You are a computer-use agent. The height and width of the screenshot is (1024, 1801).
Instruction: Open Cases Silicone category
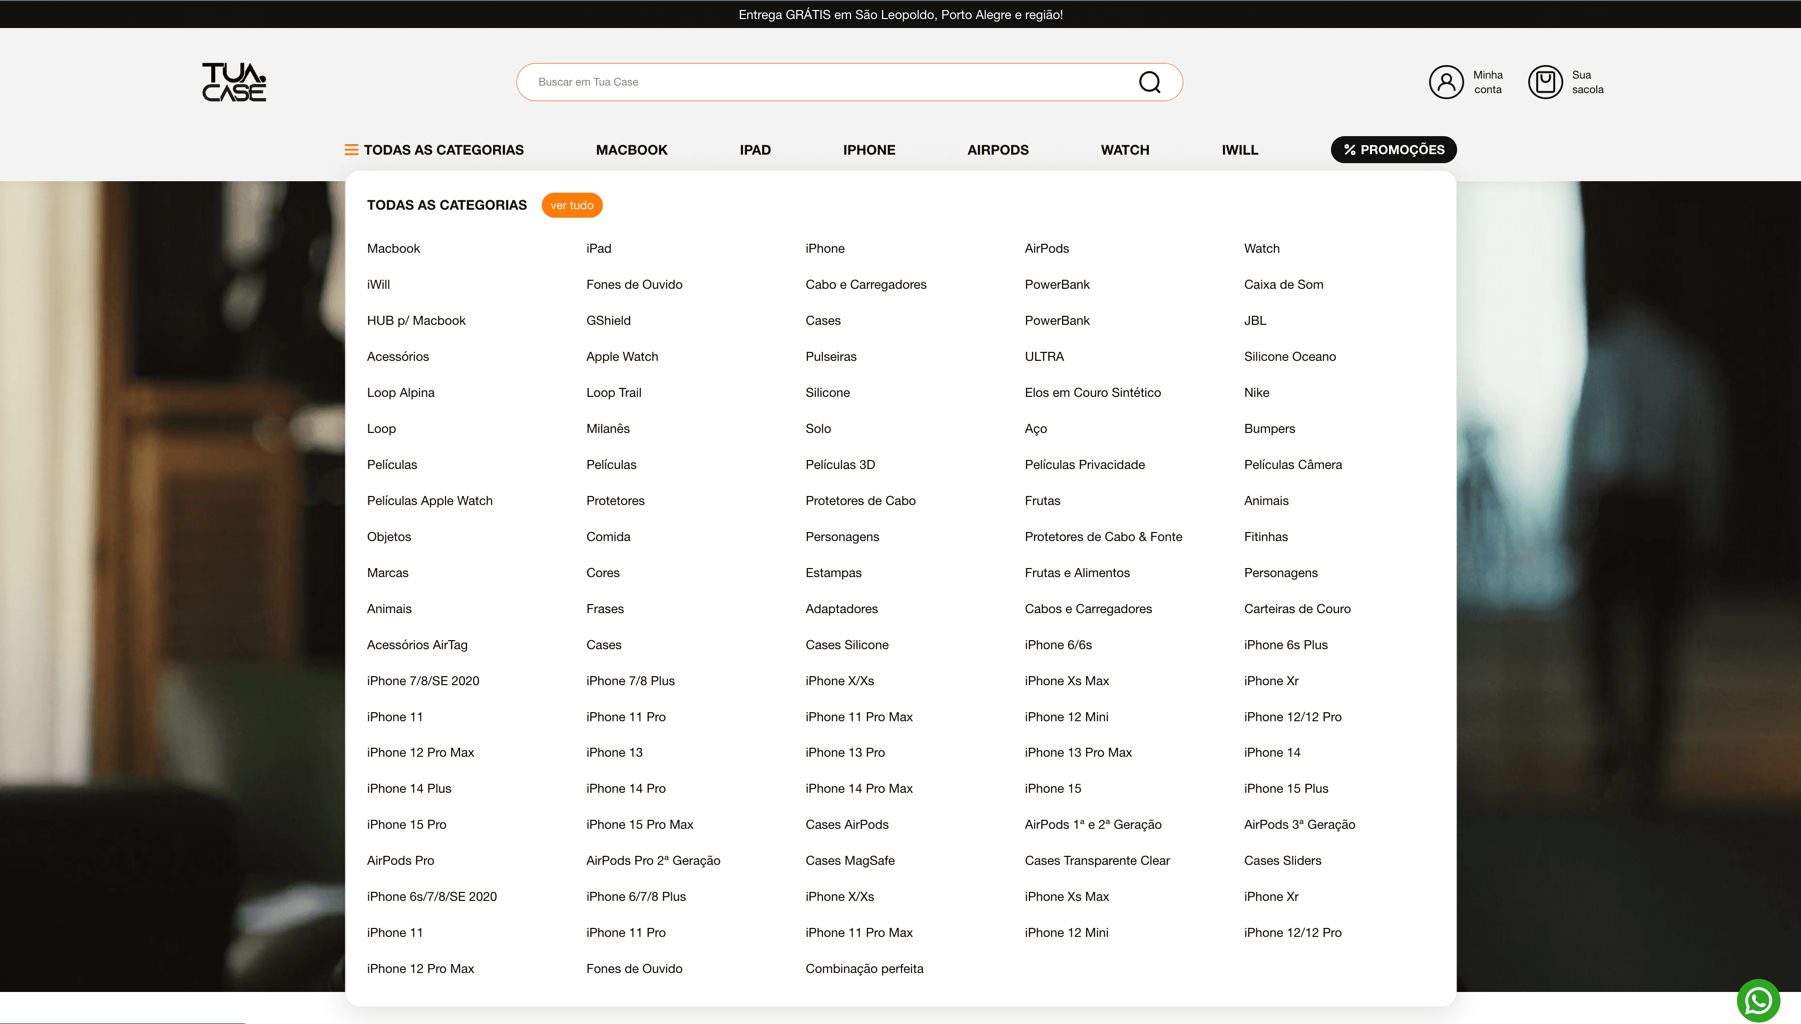click(847, 645)
